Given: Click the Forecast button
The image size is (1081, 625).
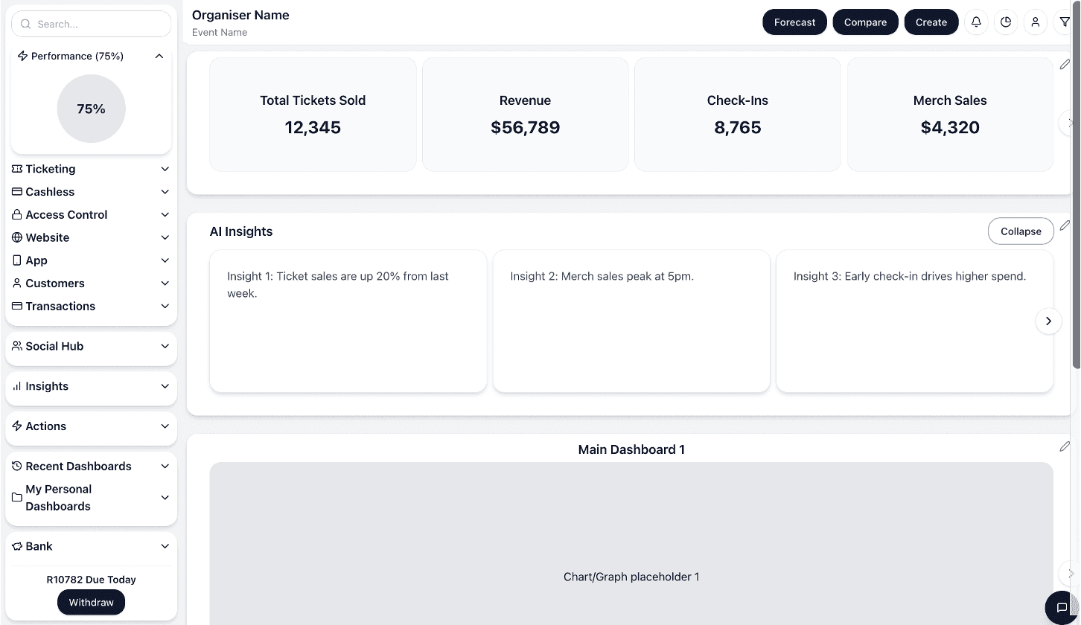Looking at the screenshot, I should [x=794, y=22].
